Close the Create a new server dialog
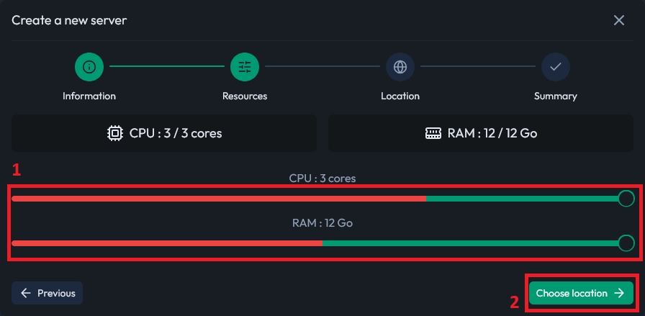The image size is (645, 316). pyautogui.click(x=618, y=20)
